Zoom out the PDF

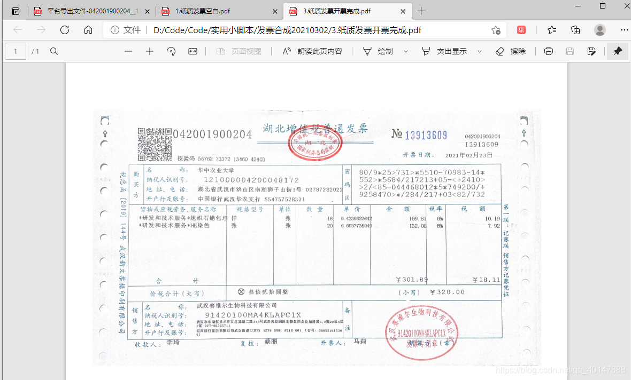[128, 51]
